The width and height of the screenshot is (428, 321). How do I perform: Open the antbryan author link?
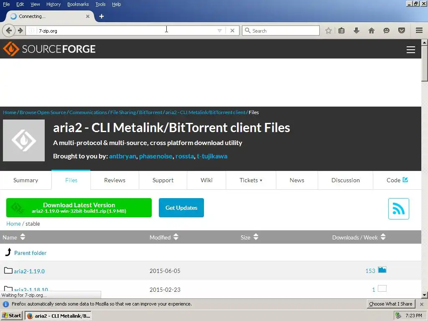pos(122,156)
